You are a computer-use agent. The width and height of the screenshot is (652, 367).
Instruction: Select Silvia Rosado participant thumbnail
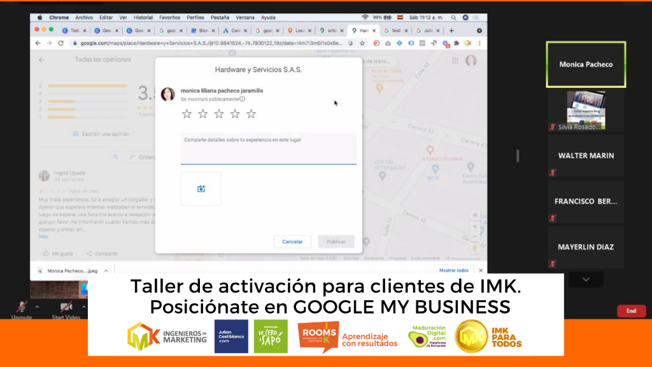(586, 111)
